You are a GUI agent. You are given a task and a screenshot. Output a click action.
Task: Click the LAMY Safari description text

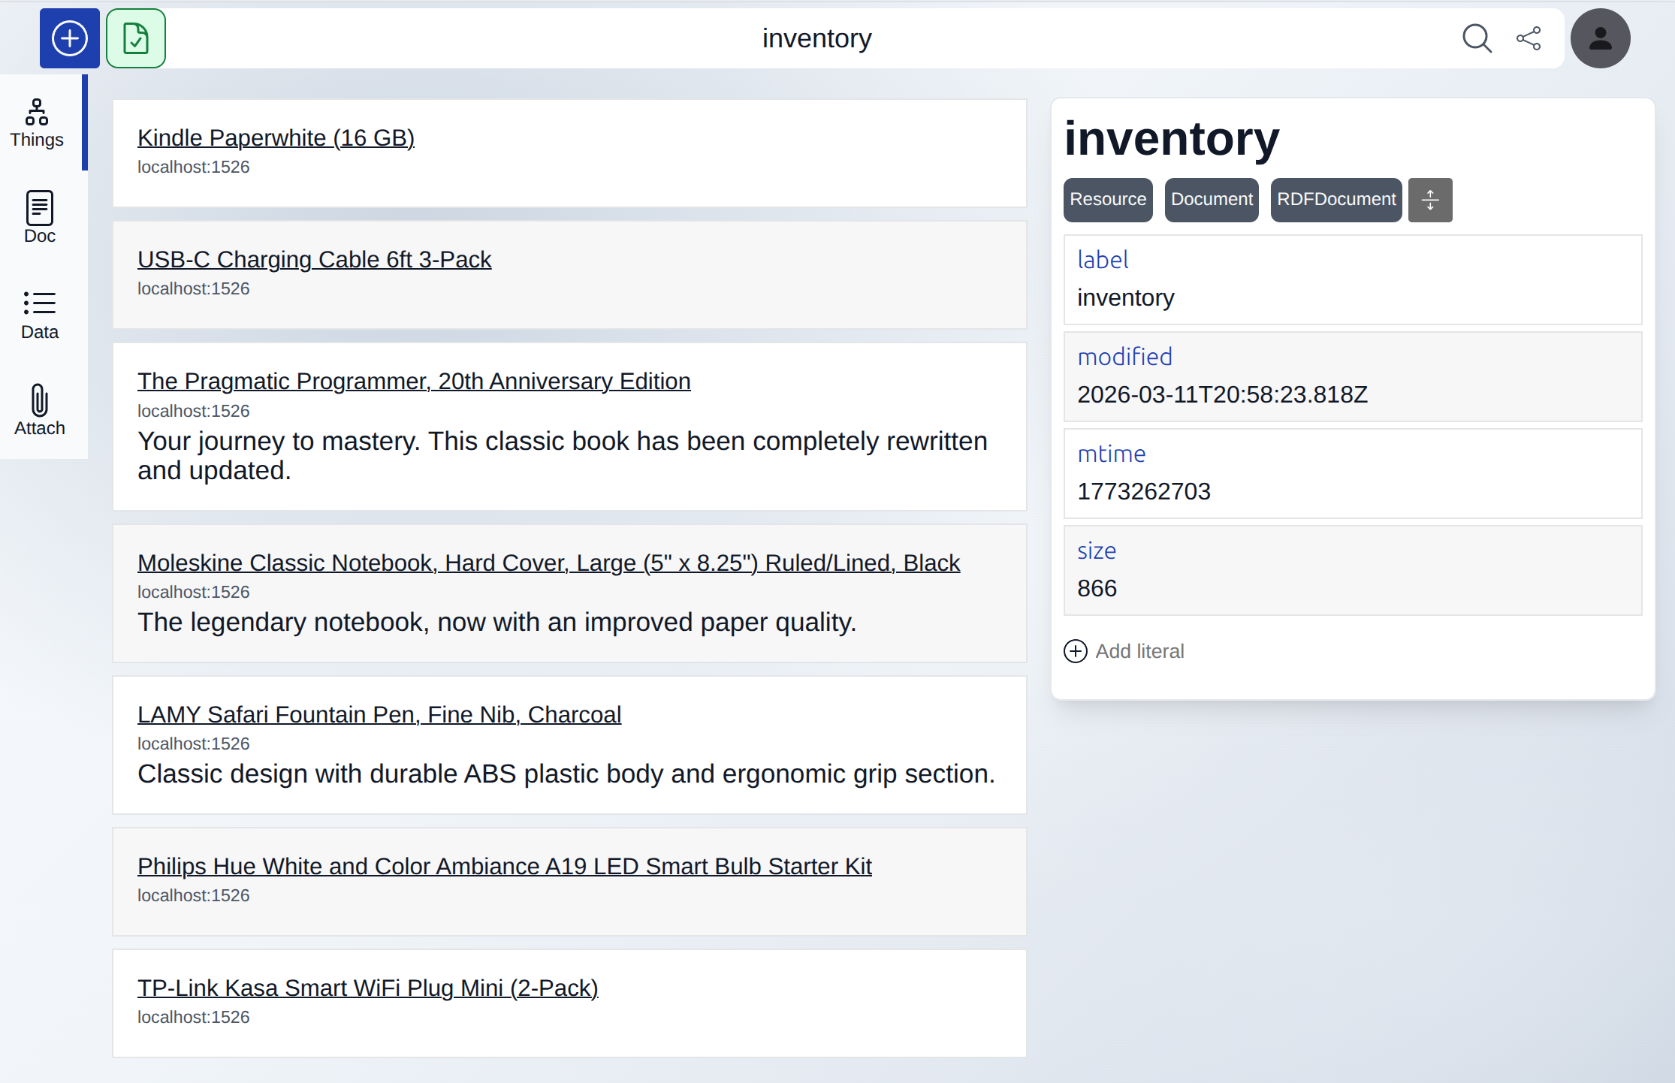566,774
